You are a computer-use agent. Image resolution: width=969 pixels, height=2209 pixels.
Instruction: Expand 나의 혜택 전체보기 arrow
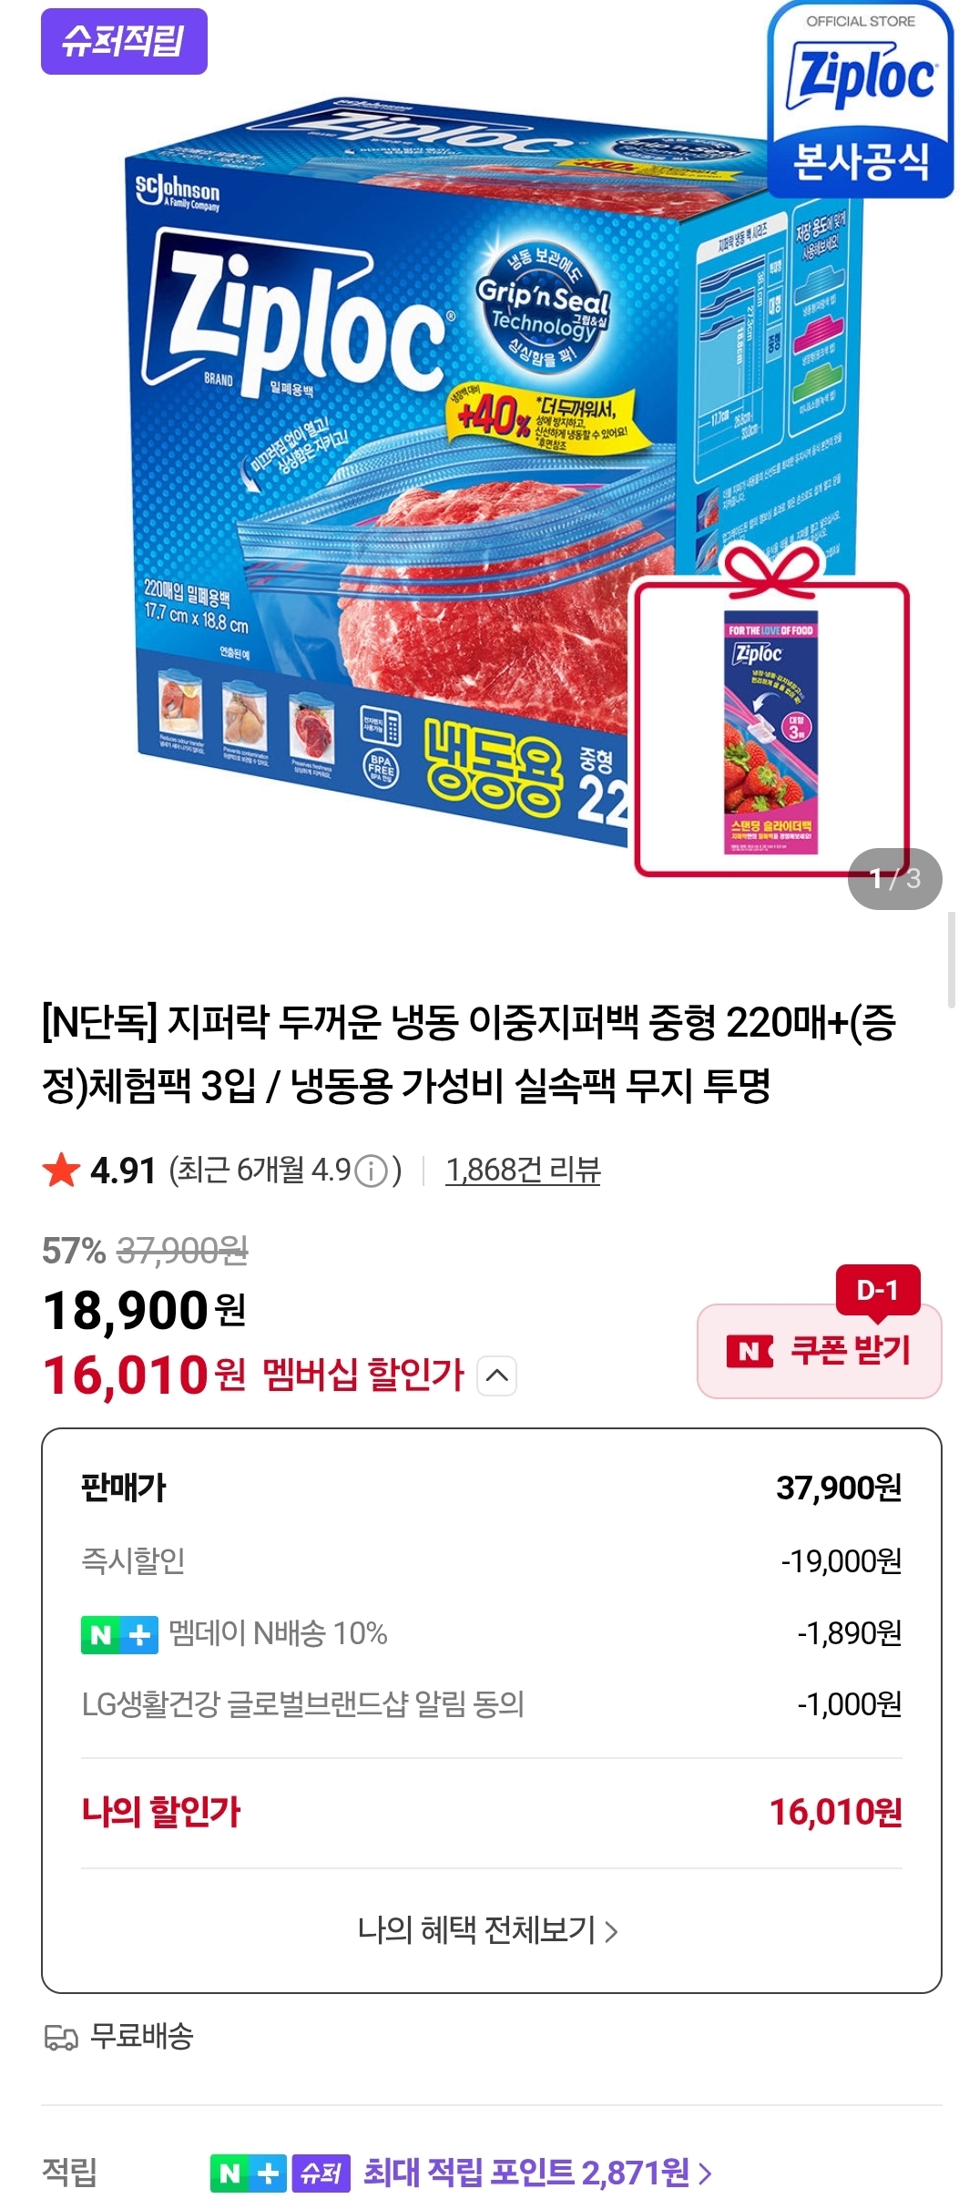612,1932
